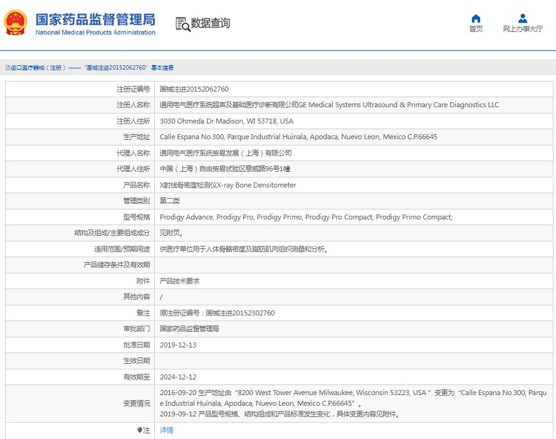This screenshot has width=556, height=439.
Task: Select model list Prodigy Advance text
Action: click(306, 217)
